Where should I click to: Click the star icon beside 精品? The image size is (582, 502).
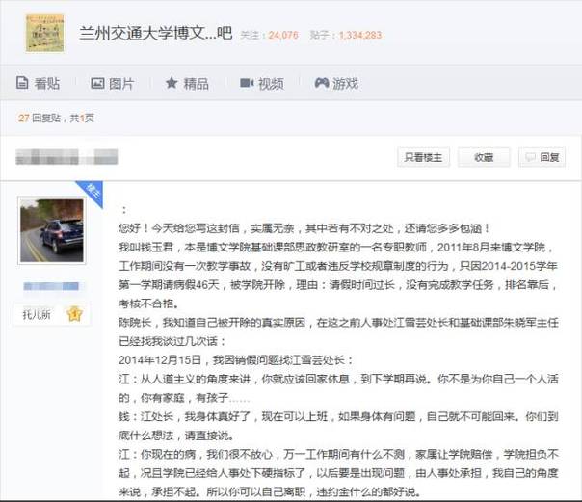171,84
